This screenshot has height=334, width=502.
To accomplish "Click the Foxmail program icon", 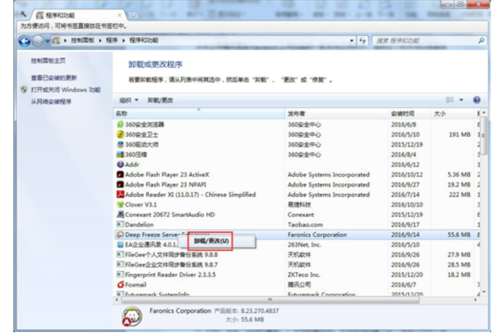I will click(x=120, y=284).
